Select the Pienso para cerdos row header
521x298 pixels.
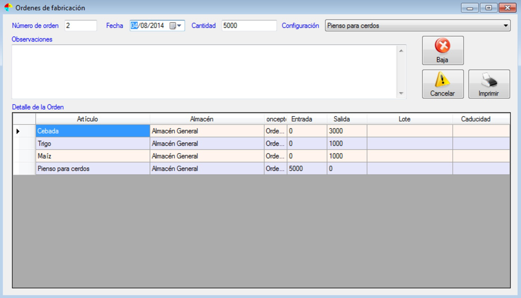coord(24,169)
